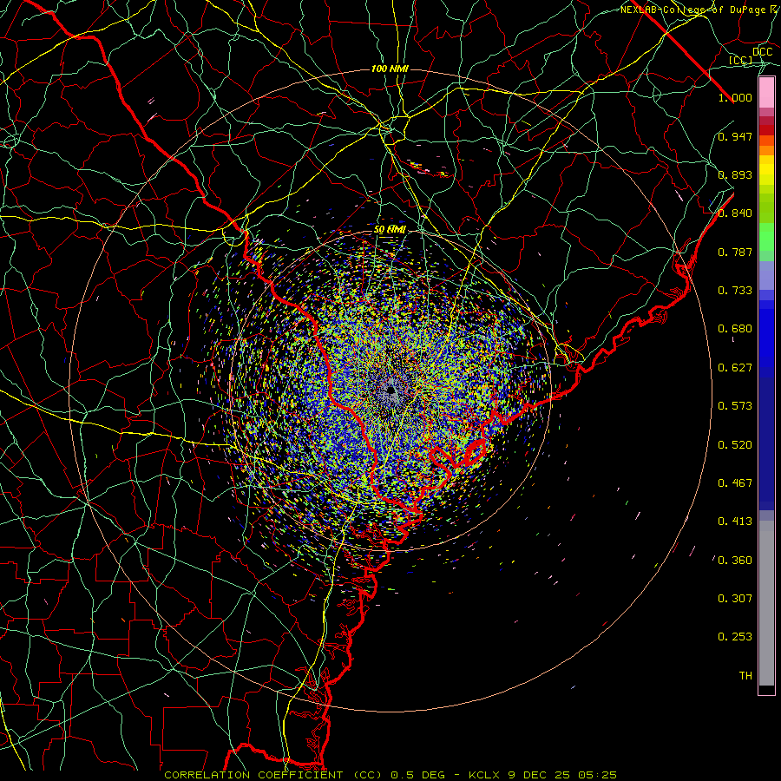Click the "100 NMI" range ring label

390,69
